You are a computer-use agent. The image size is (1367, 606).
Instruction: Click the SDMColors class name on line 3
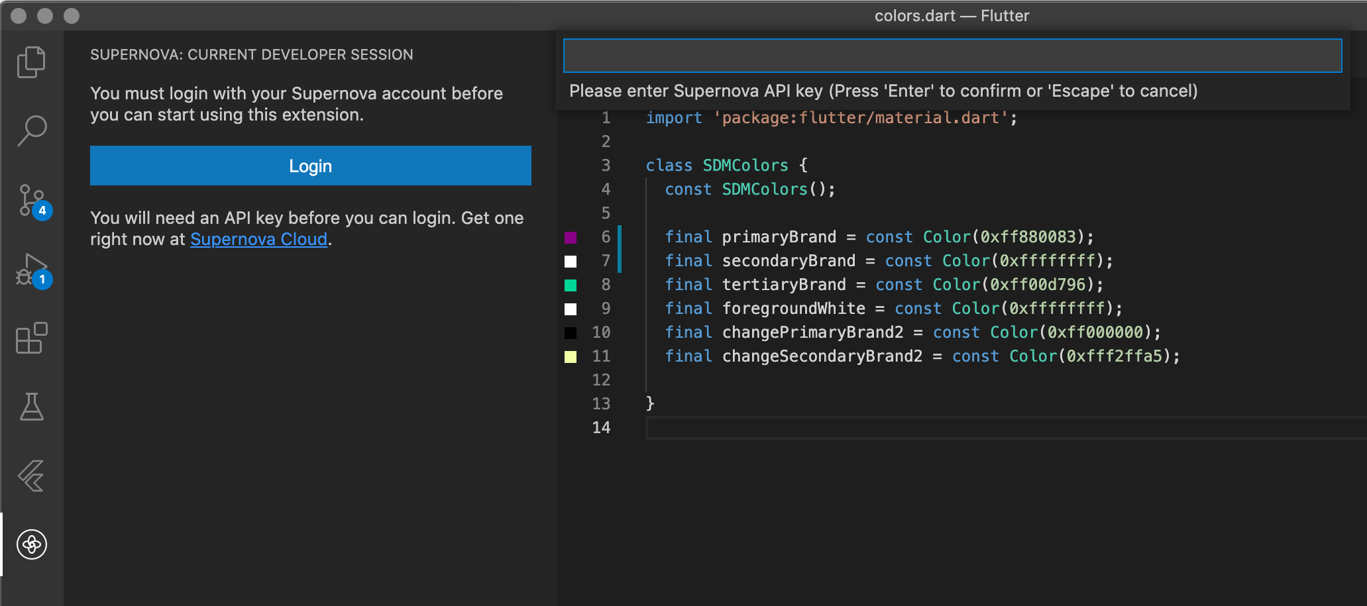[x=745, y=166]
